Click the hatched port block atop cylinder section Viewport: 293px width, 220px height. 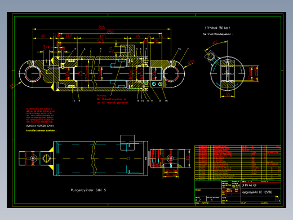pos(127,50)
